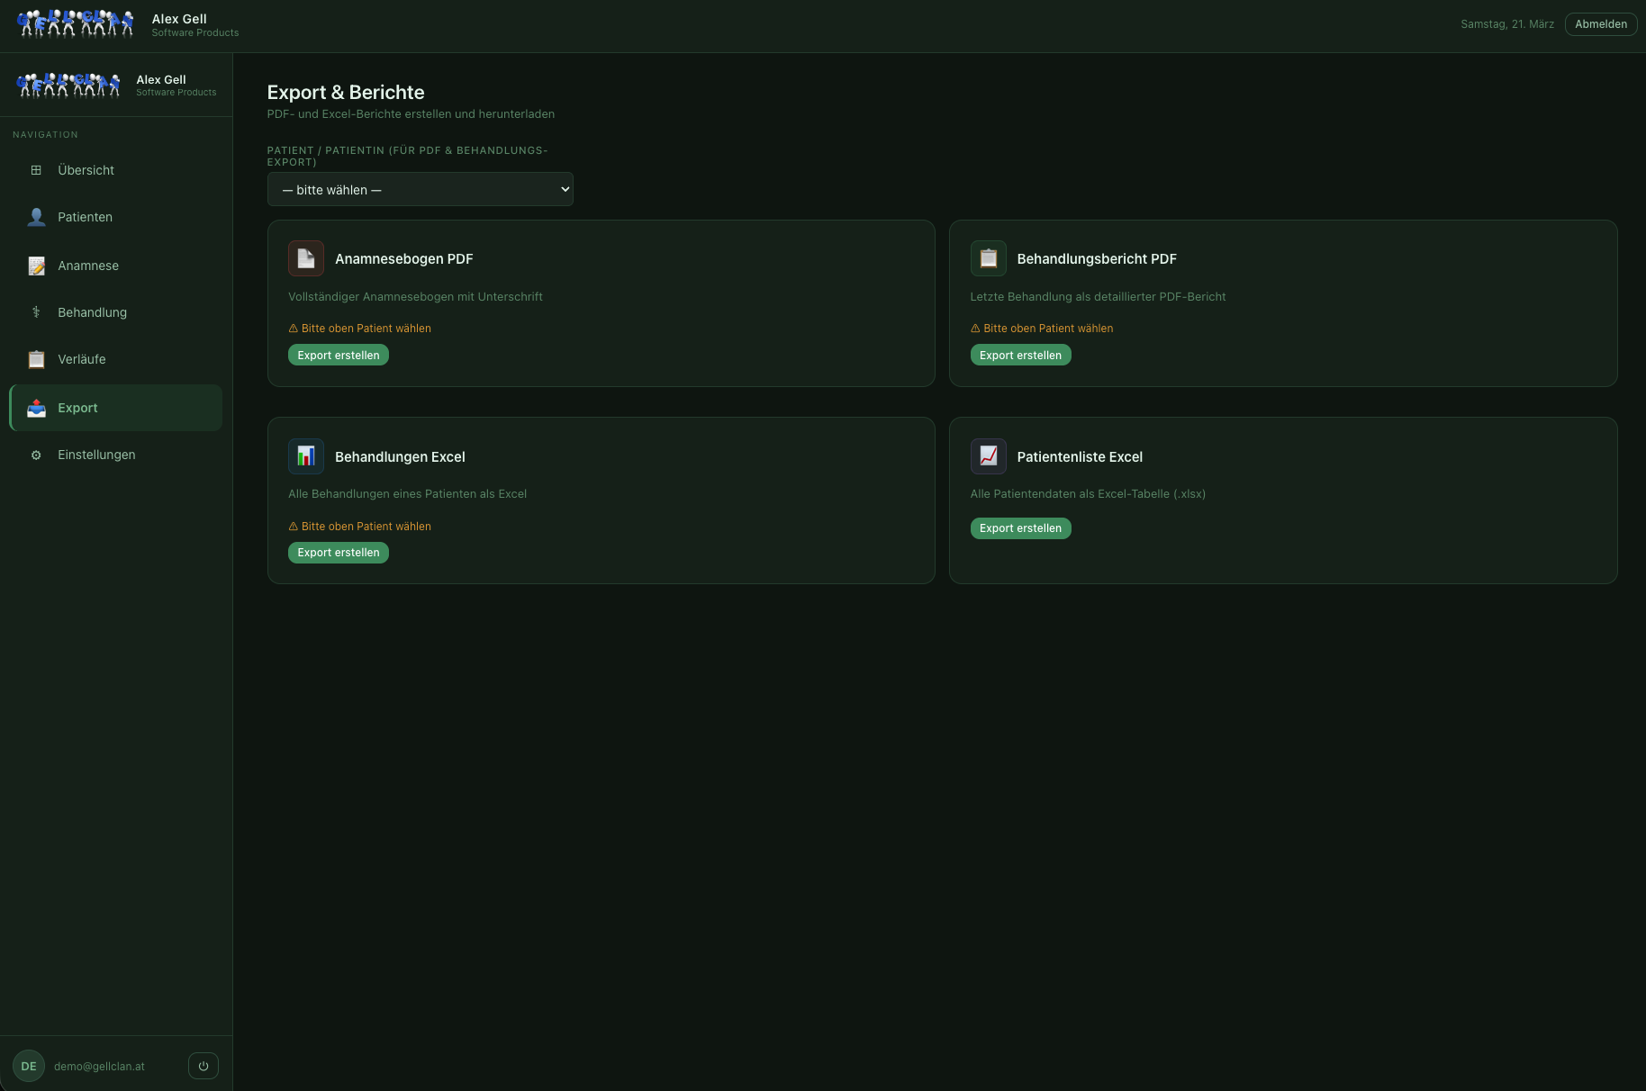This screenshot has width=1646, height=1091.
Task: Open Verläufe in the sidebar
Action: click(x=116, y=359)
